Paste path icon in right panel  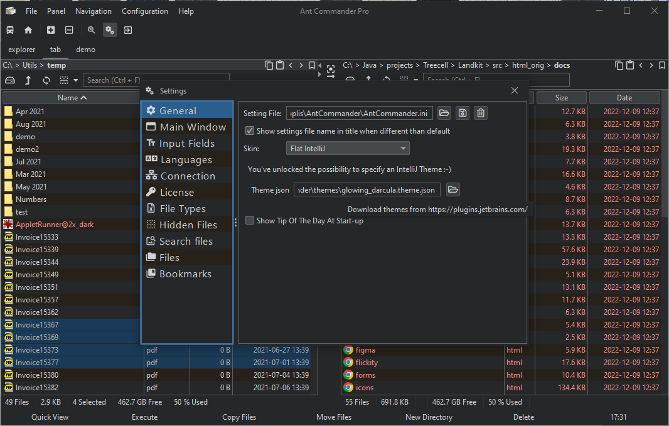click(630, 65)
